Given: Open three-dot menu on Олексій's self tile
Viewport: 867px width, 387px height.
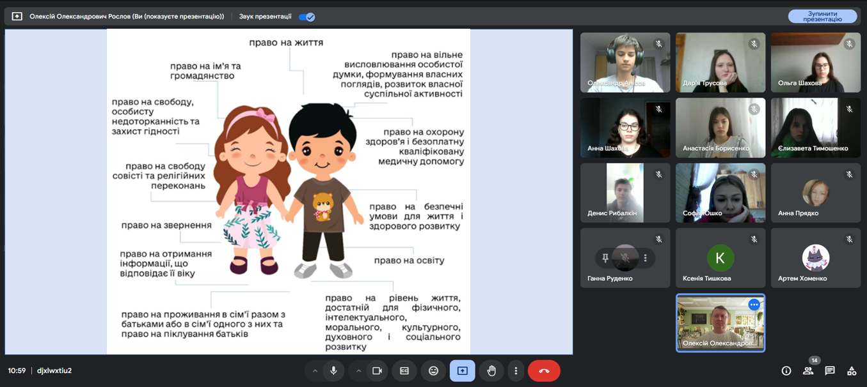Looking at the screenshot, I should (x=754, y=305).
